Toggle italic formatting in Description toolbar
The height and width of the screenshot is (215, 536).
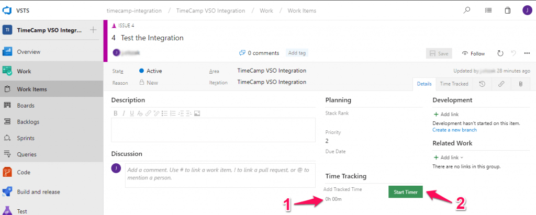[x=124, y=113]
